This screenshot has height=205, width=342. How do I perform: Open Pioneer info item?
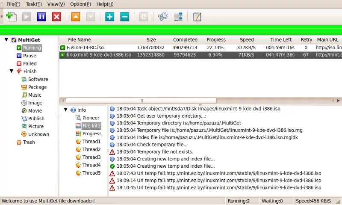click(x=91, y=118)
